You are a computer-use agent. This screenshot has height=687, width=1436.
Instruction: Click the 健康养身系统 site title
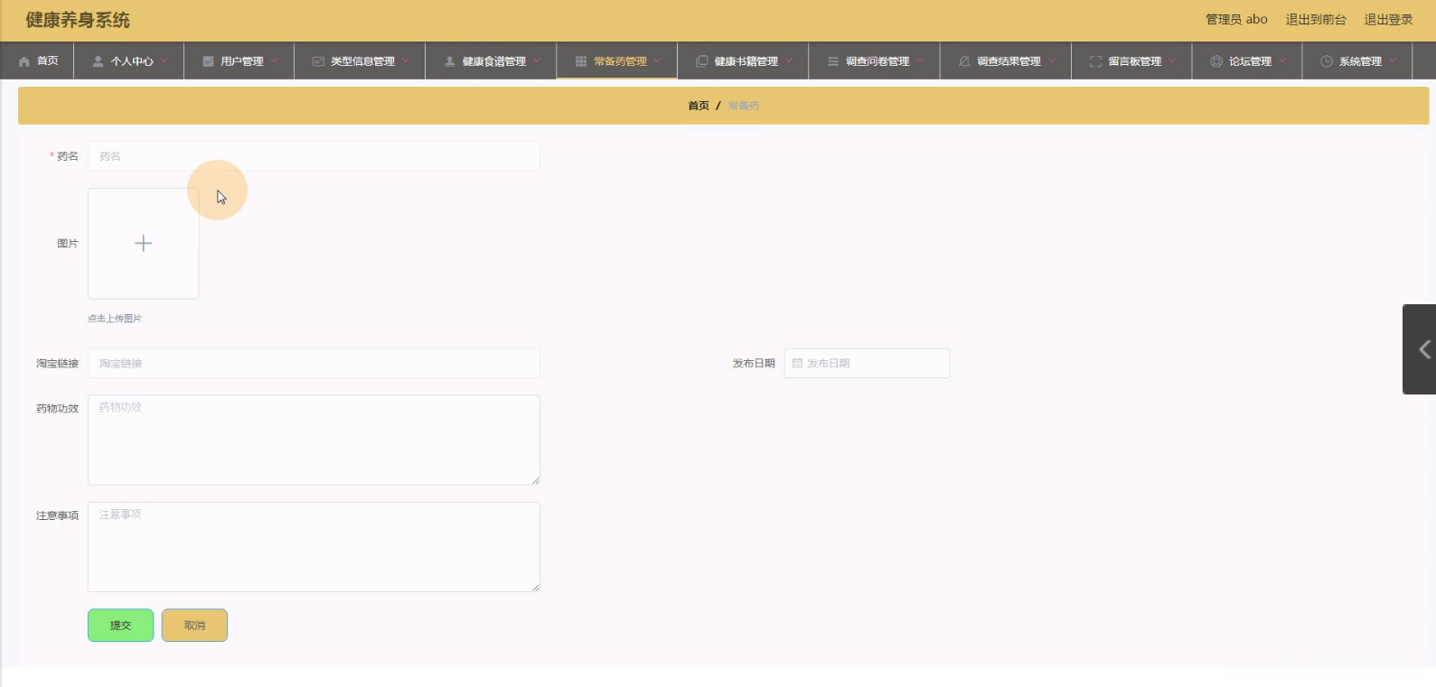pyautogui.click(x=78, y=20)
